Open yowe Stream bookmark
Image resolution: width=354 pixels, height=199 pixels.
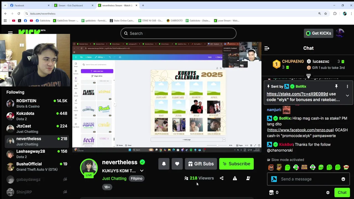tap(227, 21)
